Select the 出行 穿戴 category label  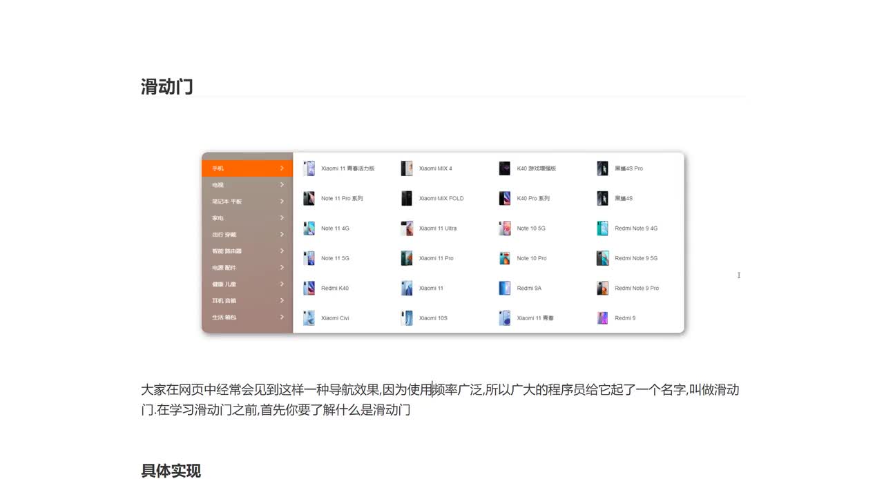224,235
